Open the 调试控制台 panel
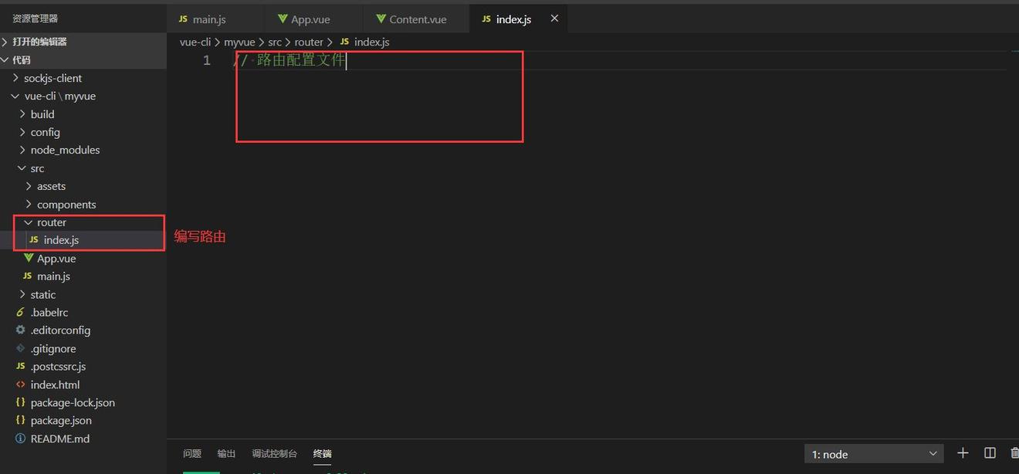 coord(274,454)
